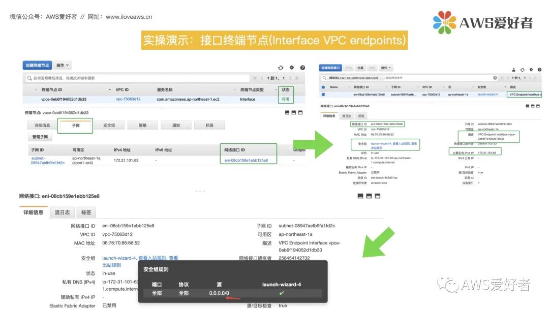
Task: Click the blue 创建网络接口 button
Action: click(x=330, y=68)
